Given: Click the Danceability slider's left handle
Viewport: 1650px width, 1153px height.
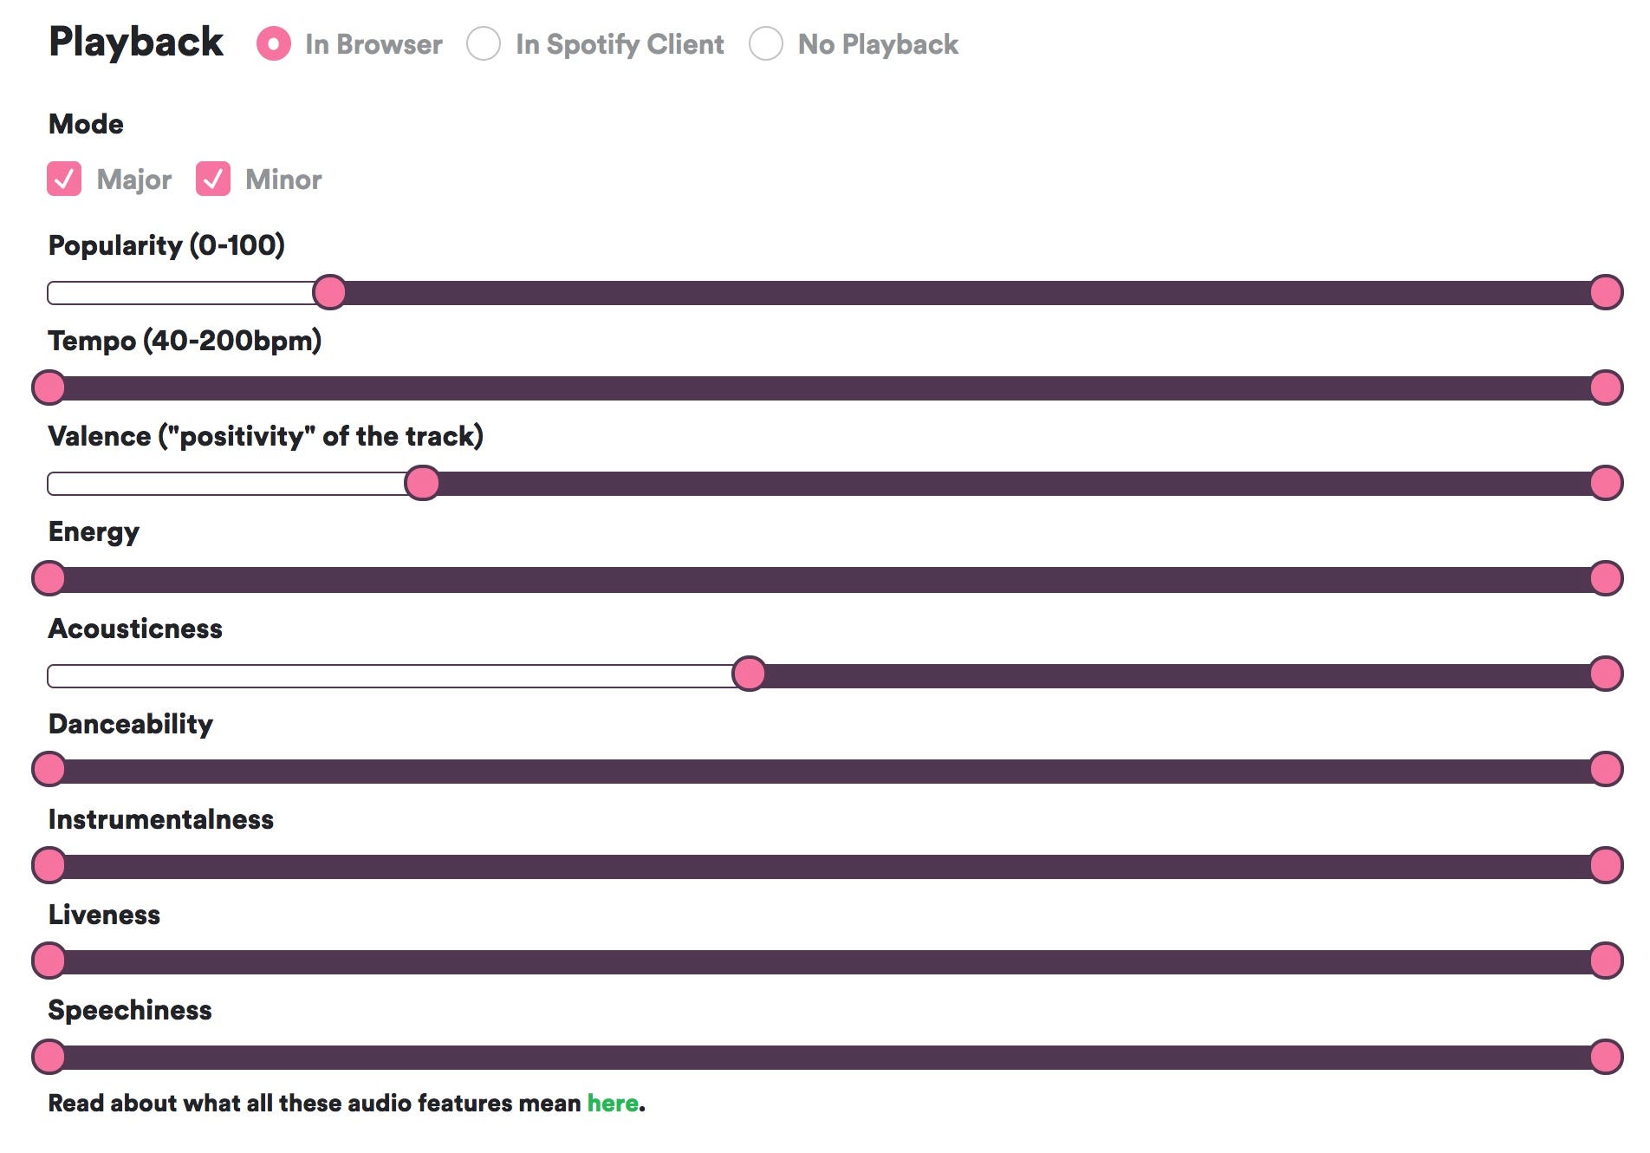Looking at the screenshot, I should tap(49, 769).
